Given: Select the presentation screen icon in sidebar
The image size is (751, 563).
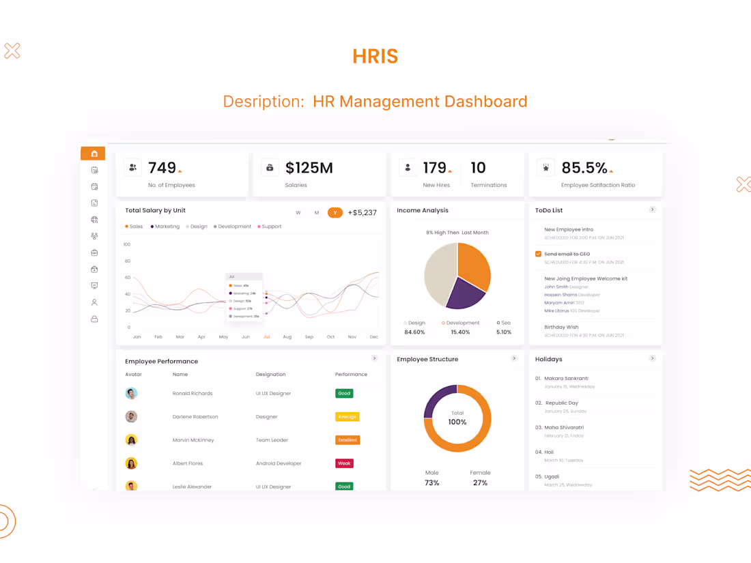Looking at the screenshot, I should (94, 285).
